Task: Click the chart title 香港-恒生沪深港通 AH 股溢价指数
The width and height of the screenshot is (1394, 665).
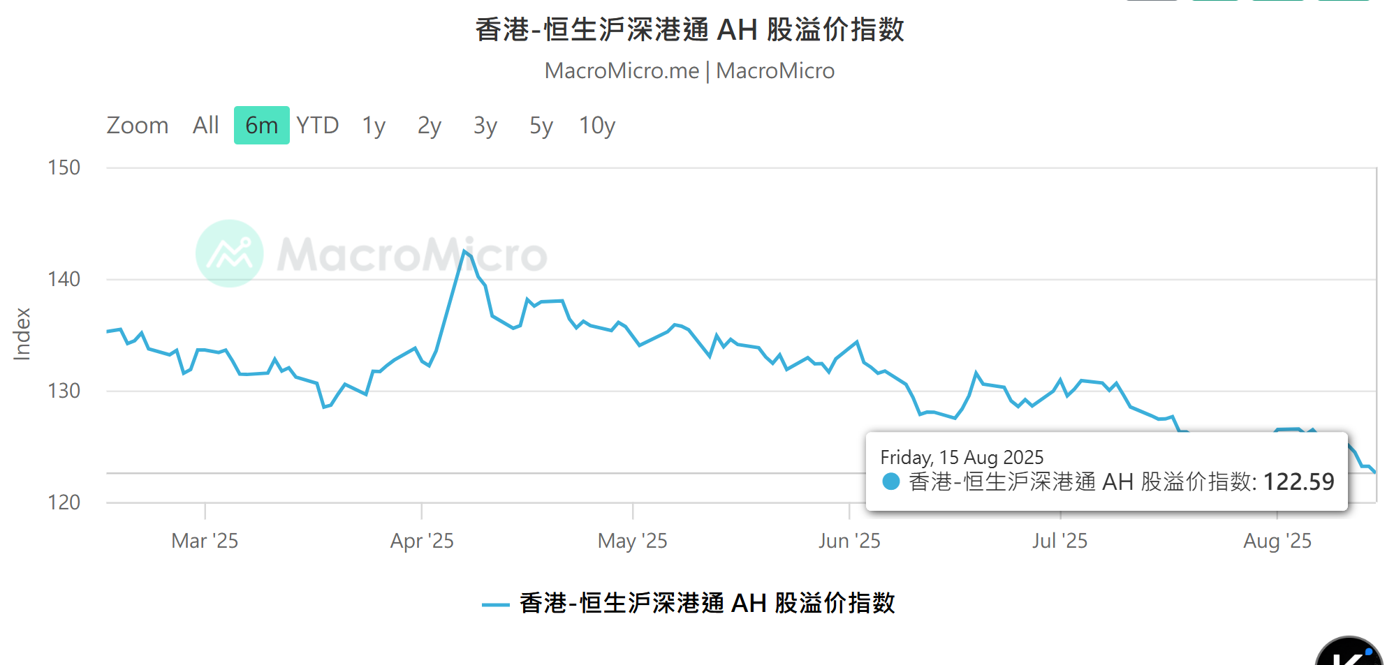Action: pyautogui.click(x=690, y=30)
